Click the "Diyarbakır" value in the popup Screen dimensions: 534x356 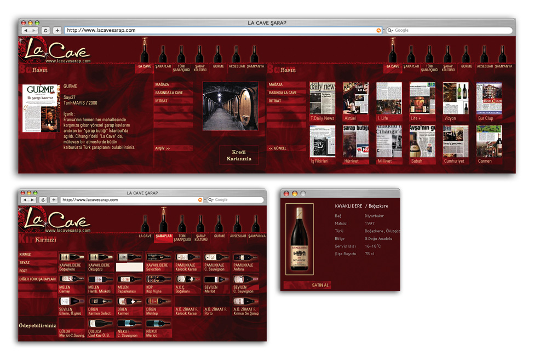(x=374, y=216)
